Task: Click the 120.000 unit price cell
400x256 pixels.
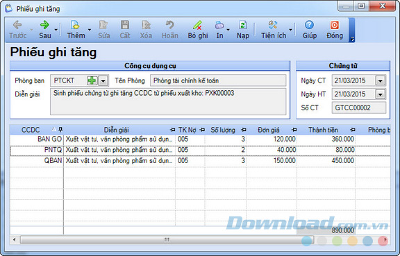Action: point(272,139)
